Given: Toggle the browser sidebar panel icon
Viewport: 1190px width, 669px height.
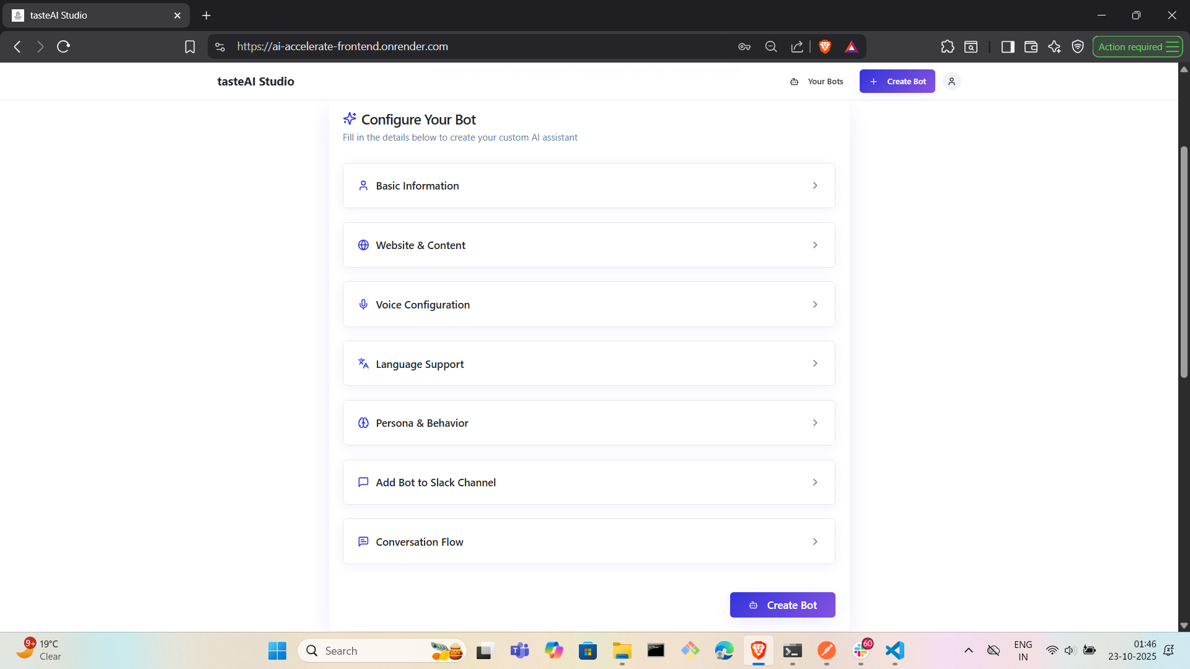Looking at the screenshot, I should [x=1007, y=46].
